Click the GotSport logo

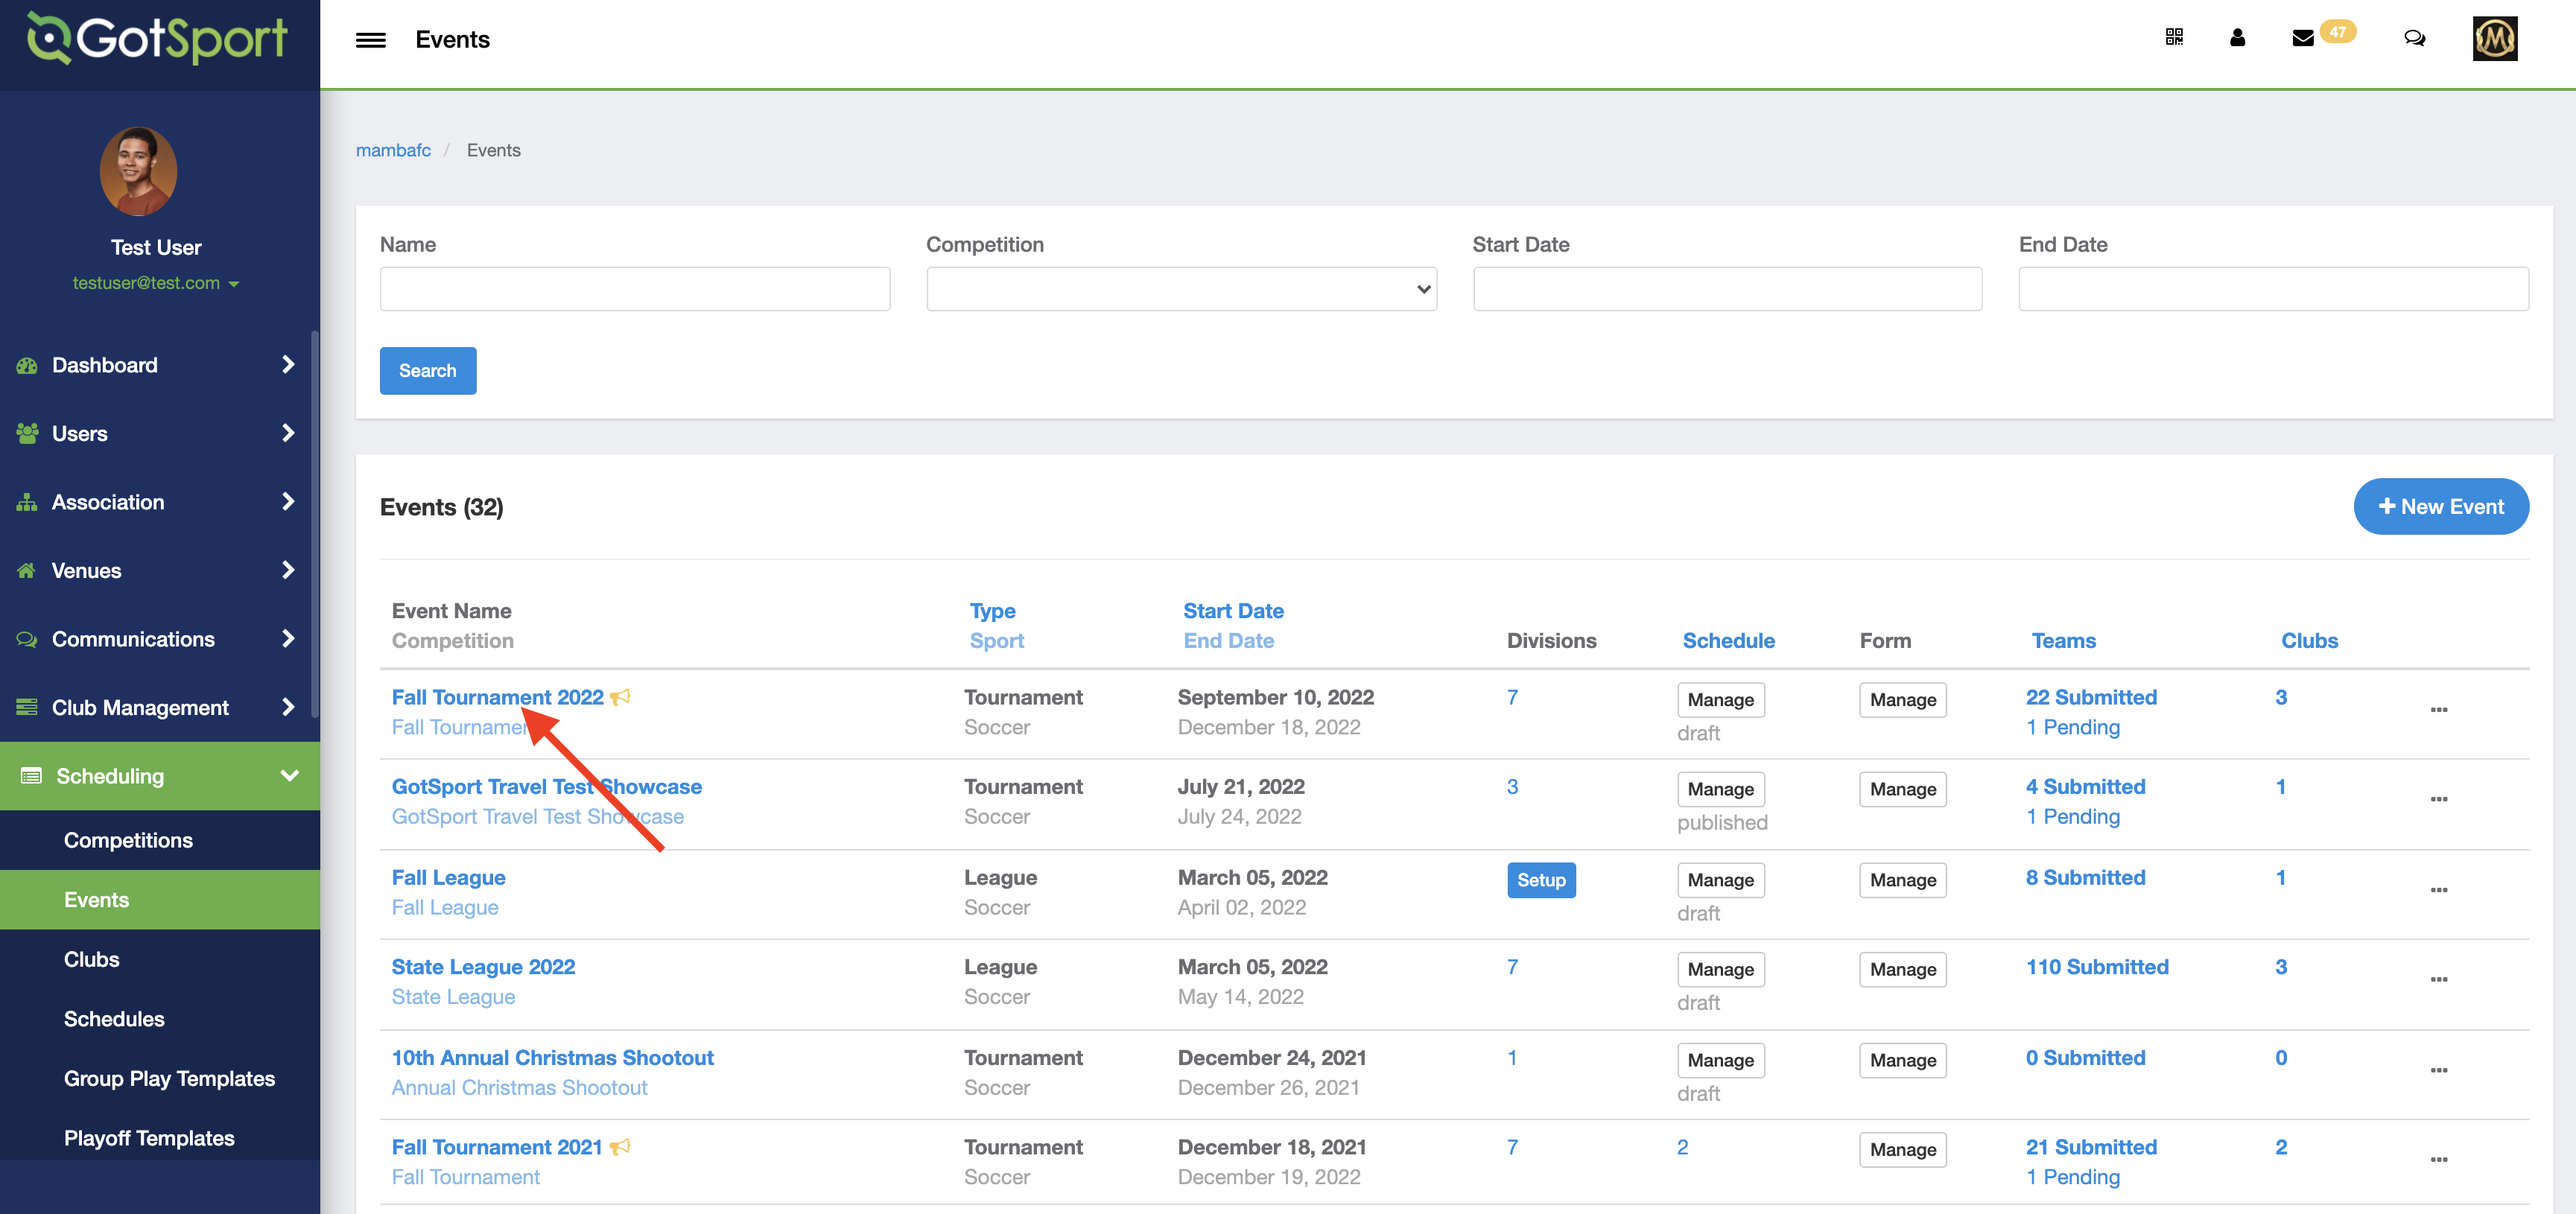[x=157, y=39]
